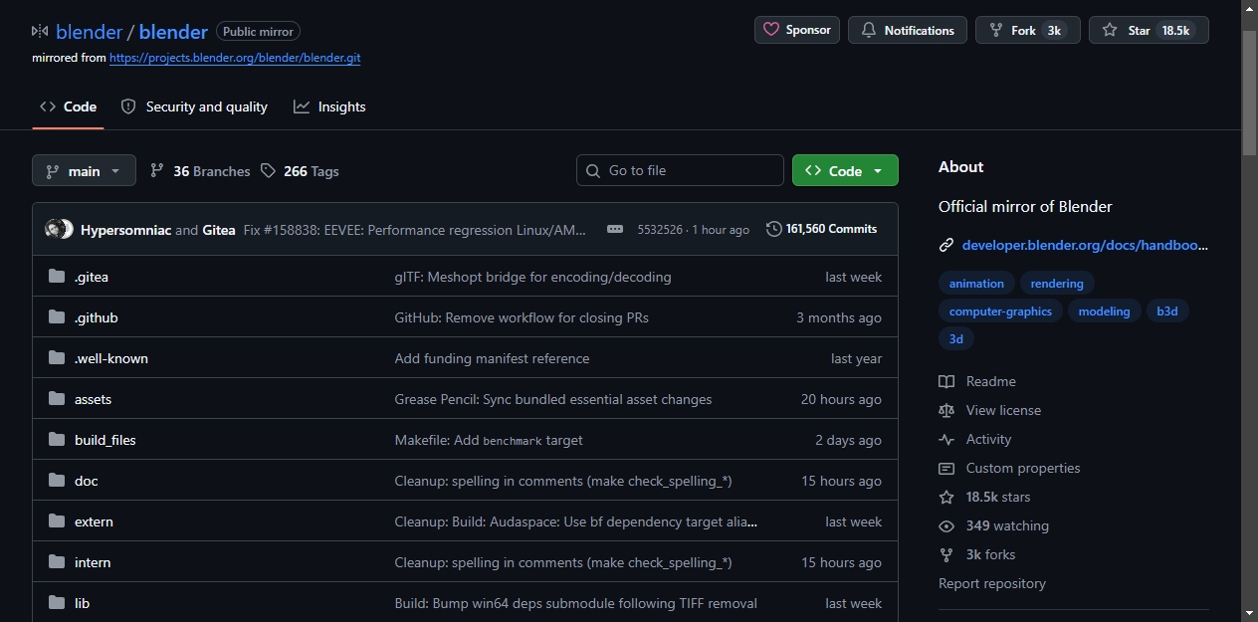Select the modeling topic tag

click(1104, 311)
